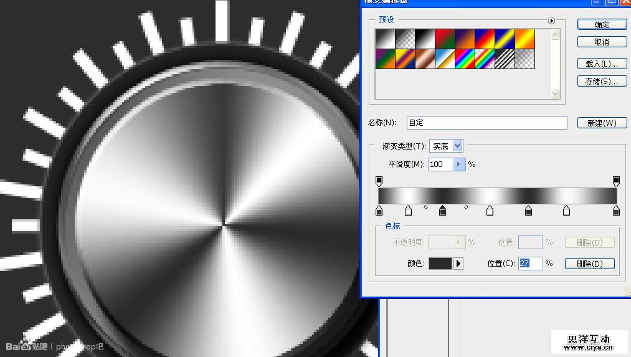Viewport: 631px width, 357px height.
Task: Open the 渐变类型 gradient type dropdown
Action: [x=458, y=146]
